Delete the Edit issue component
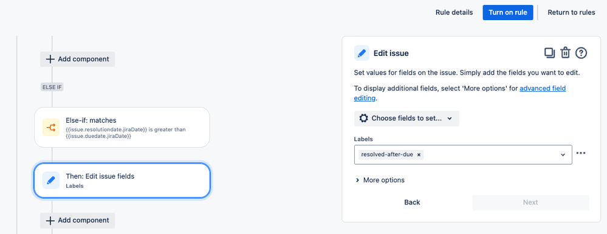 (x=566, y=53)
